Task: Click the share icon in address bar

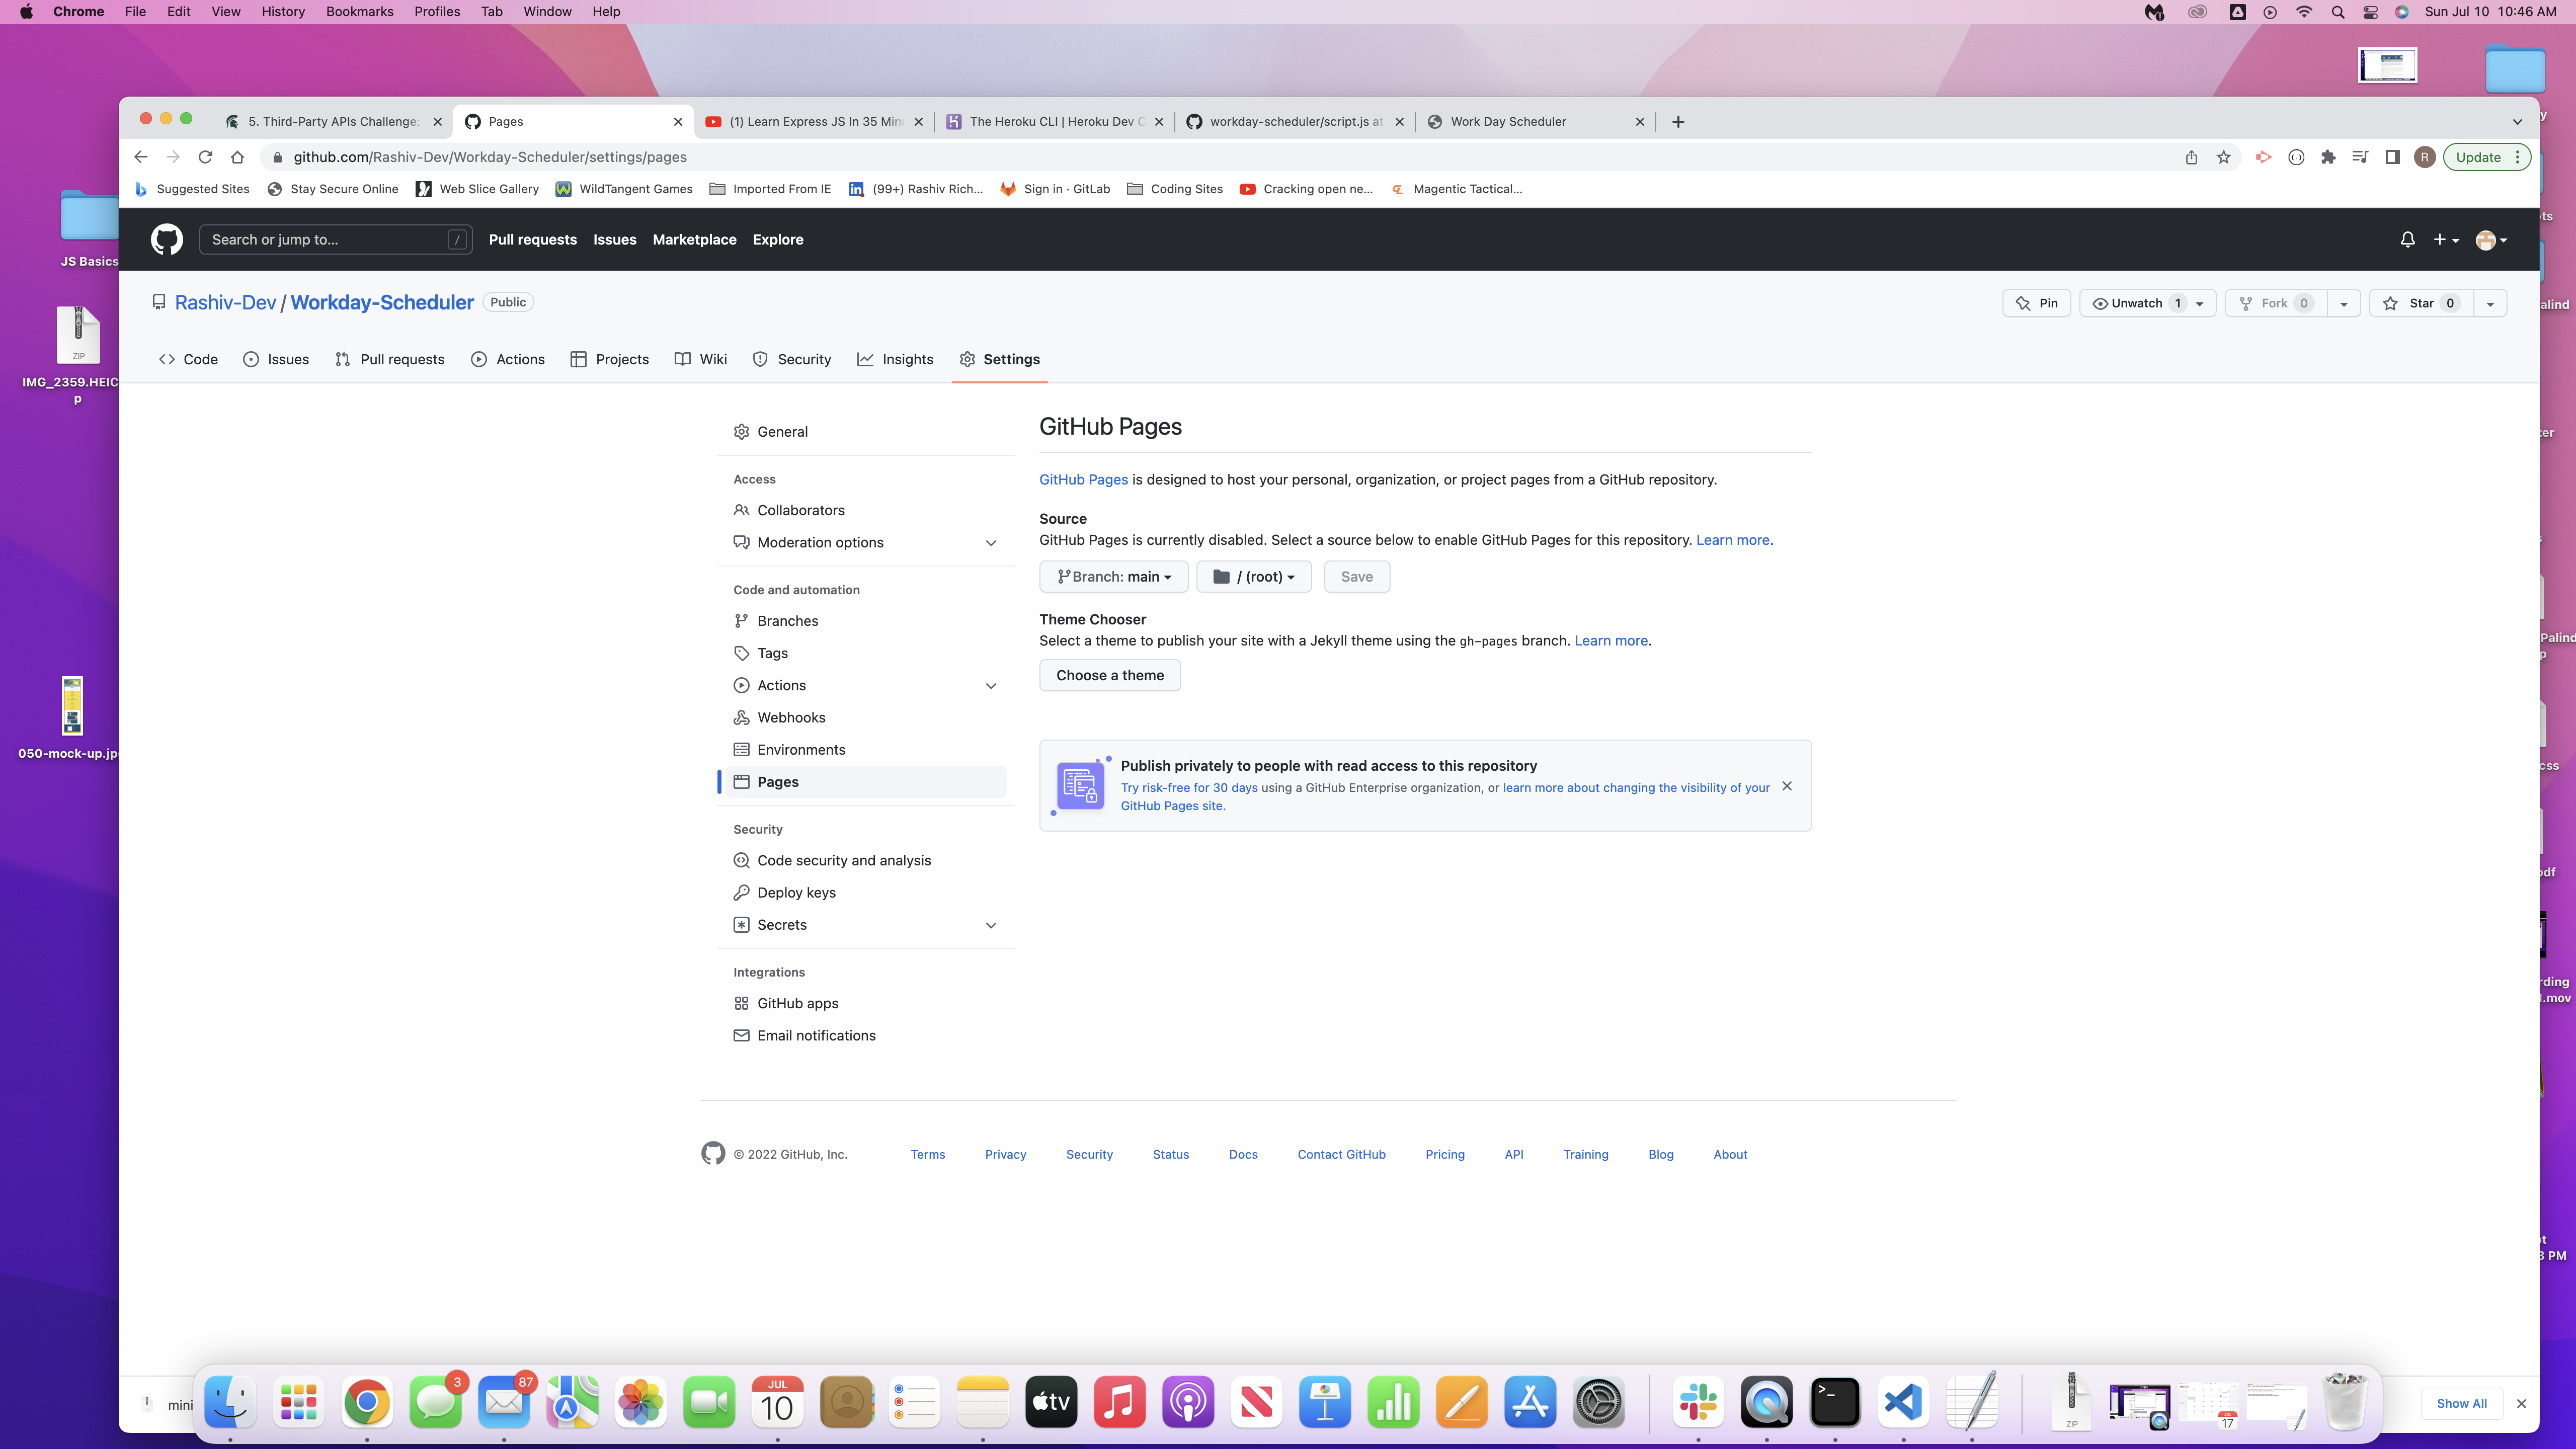Action: coord(2191,157)
